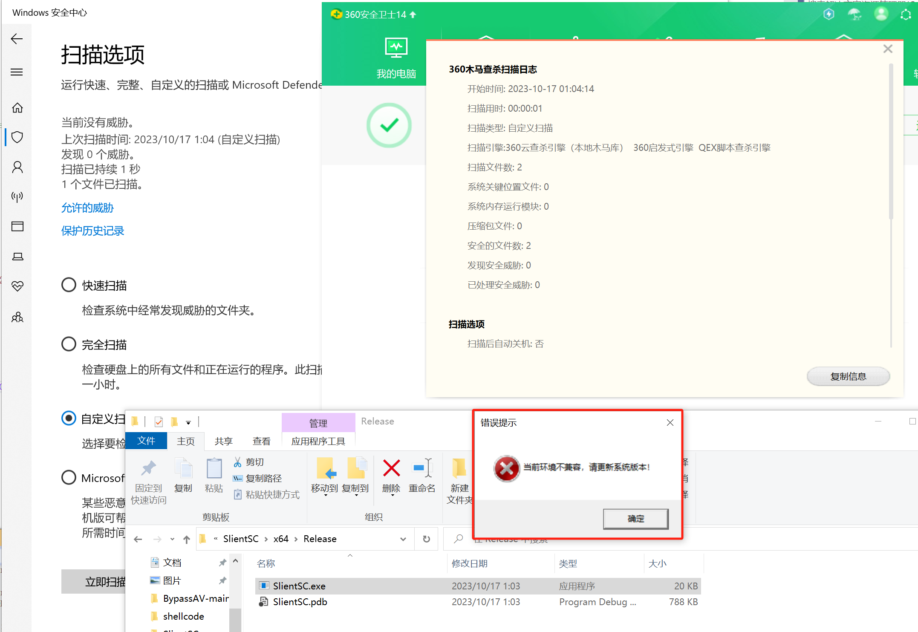Click the red Delete icon in the ribbon
Screen dimensions: 918x632
pyautogui.click(x=391, y=468)
